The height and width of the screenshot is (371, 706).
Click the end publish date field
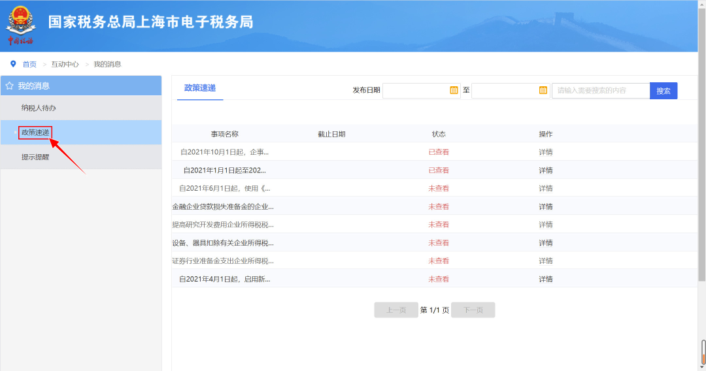tap(504, 90)
